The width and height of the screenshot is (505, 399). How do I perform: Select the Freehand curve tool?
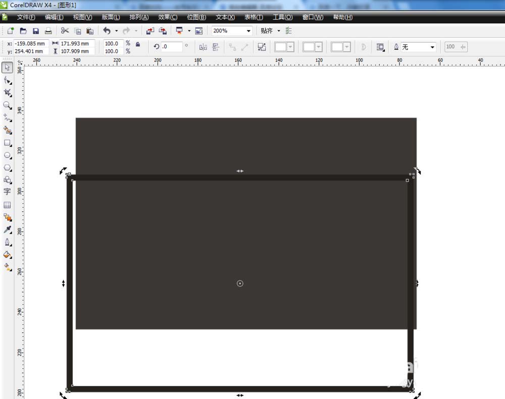point(8,118)
